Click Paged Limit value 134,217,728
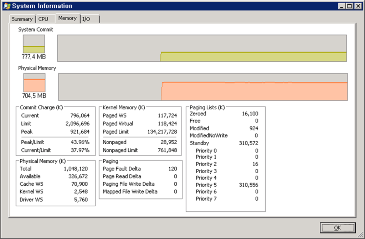Viewport: 365px width, 239px height. (162, 132)
